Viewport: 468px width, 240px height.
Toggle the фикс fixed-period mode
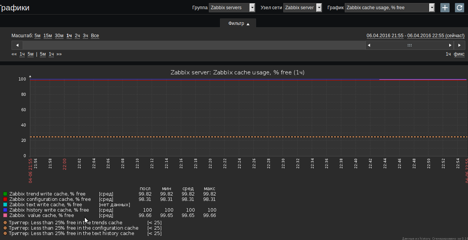coord(459,54)
